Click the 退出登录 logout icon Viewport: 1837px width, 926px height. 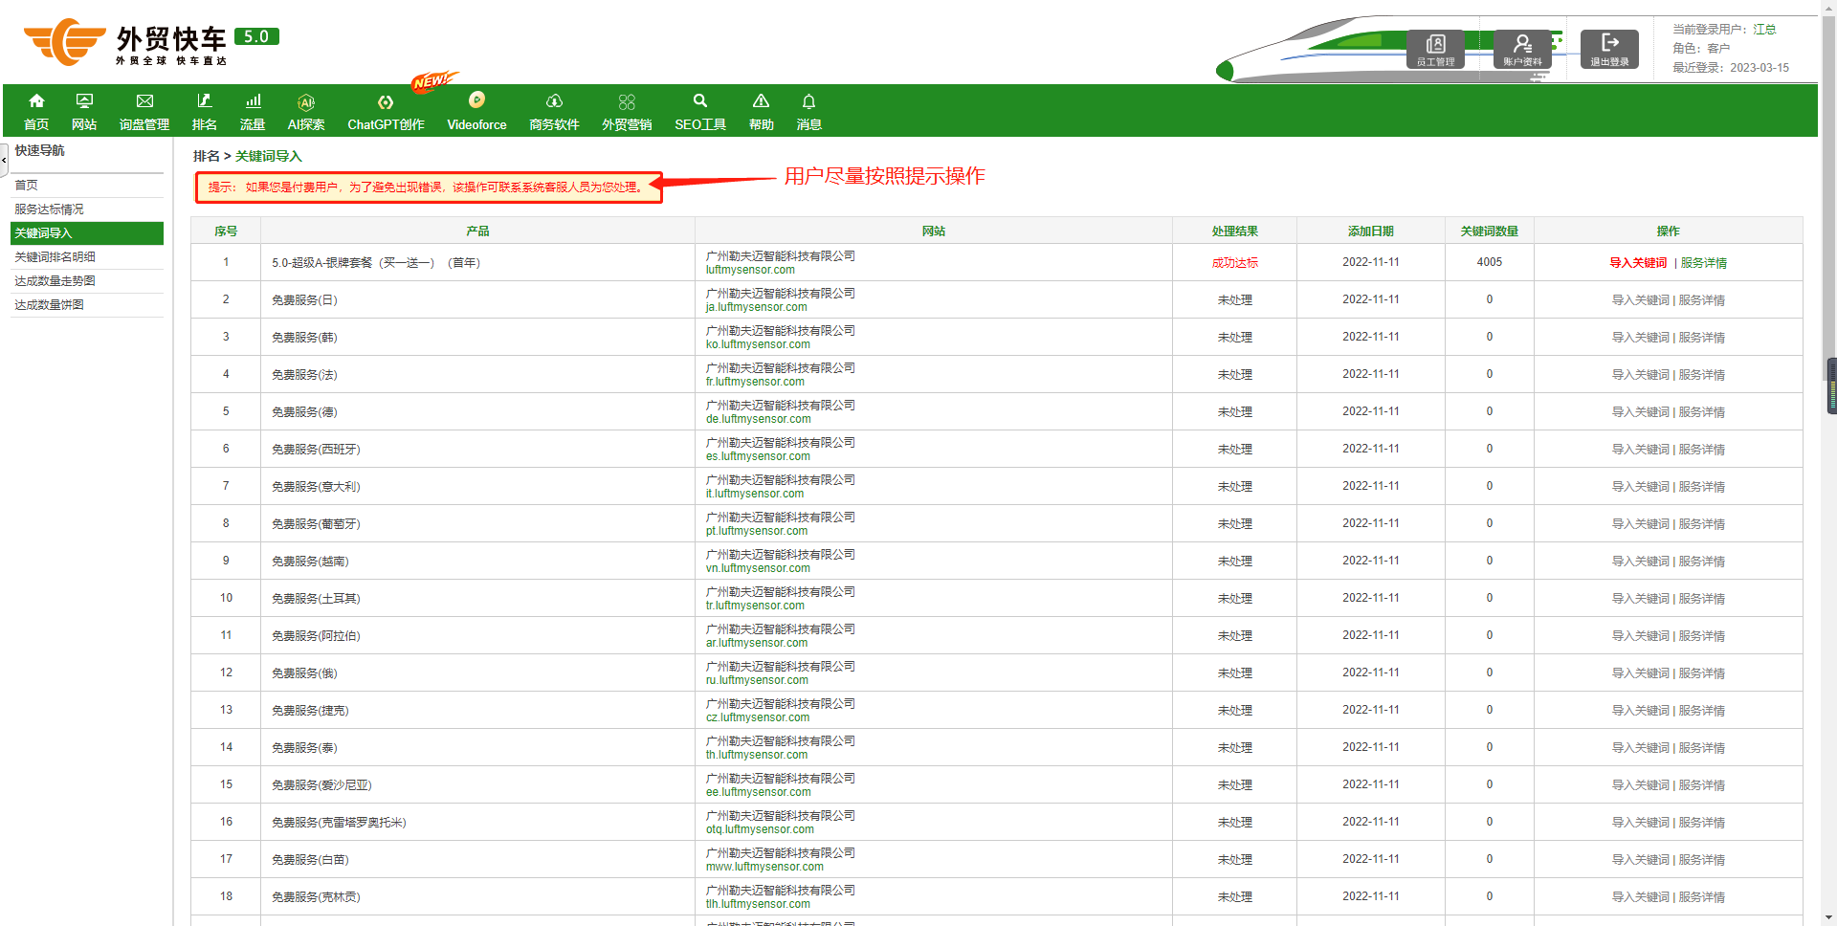click(x=1609, y=49)
